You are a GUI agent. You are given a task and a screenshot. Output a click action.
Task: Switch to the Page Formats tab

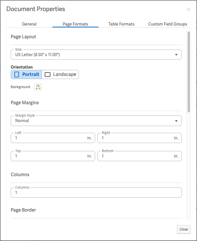[x=75, y=24]
